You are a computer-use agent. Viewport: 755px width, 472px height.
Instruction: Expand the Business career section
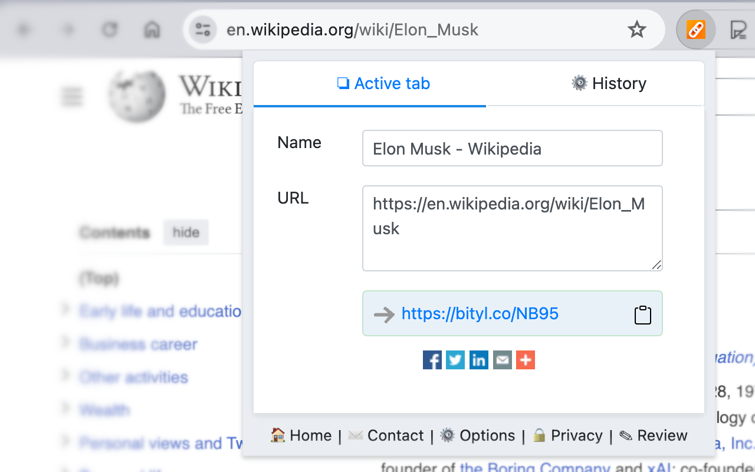click(x=65, y=343)
